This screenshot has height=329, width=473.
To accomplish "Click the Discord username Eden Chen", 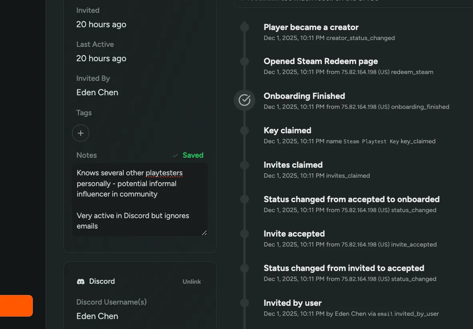I will pyautogui.click(x=97, y=316).
